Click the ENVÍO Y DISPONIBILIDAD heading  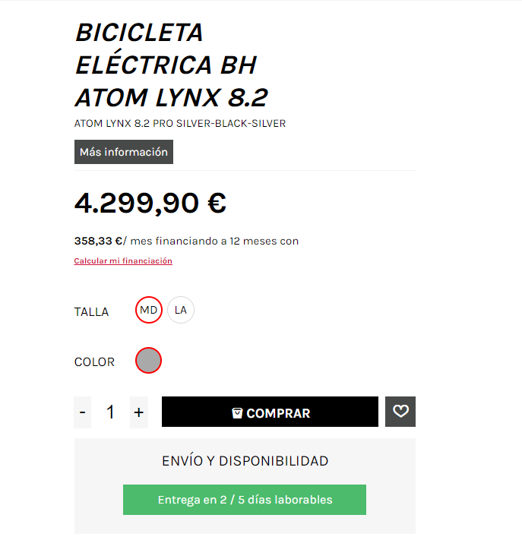coord(245,461)
